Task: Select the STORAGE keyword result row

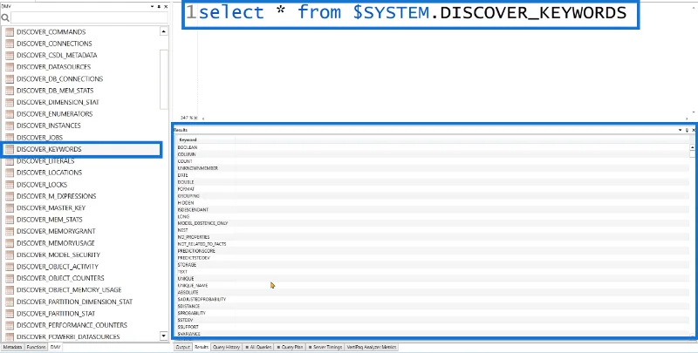Action: coord(432,264)
